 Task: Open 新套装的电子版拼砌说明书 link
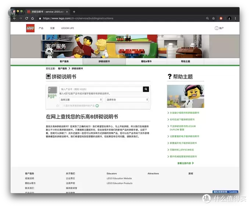click(183, 143)
